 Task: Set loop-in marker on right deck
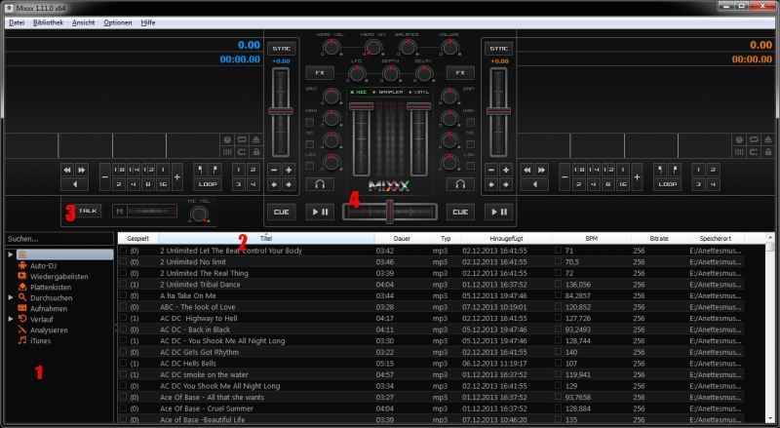click(x=660, y=170)
